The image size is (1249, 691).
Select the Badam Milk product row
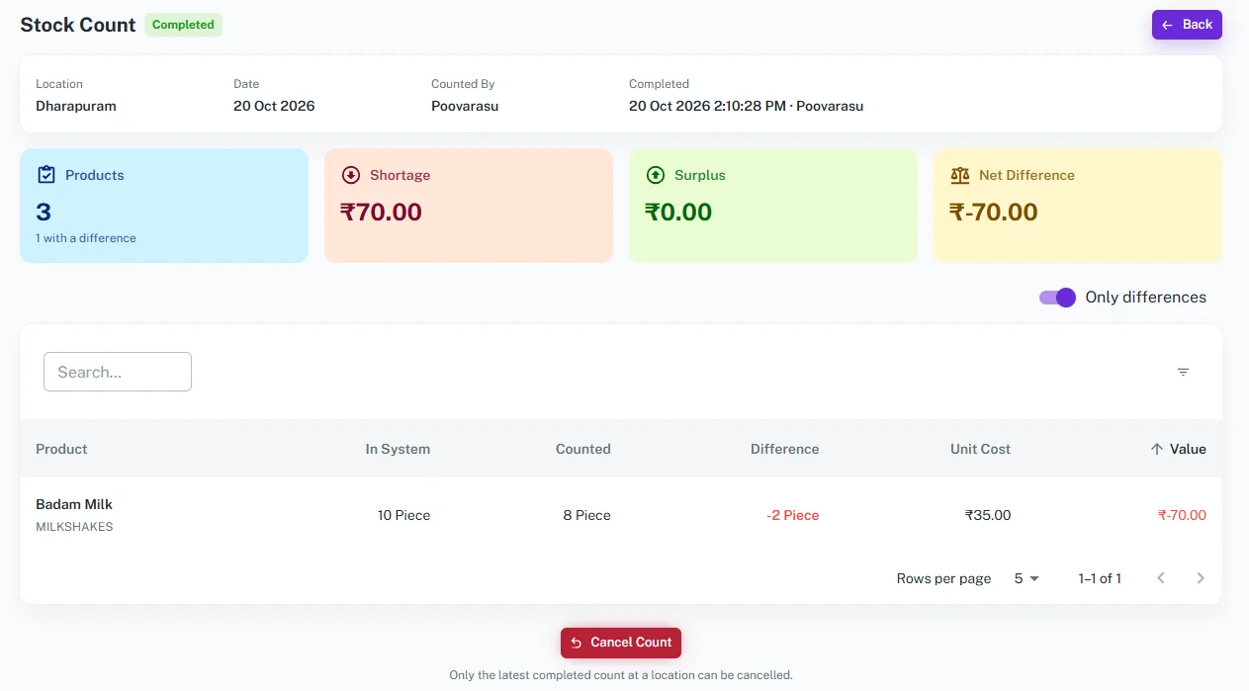click(x=621, y=515)
